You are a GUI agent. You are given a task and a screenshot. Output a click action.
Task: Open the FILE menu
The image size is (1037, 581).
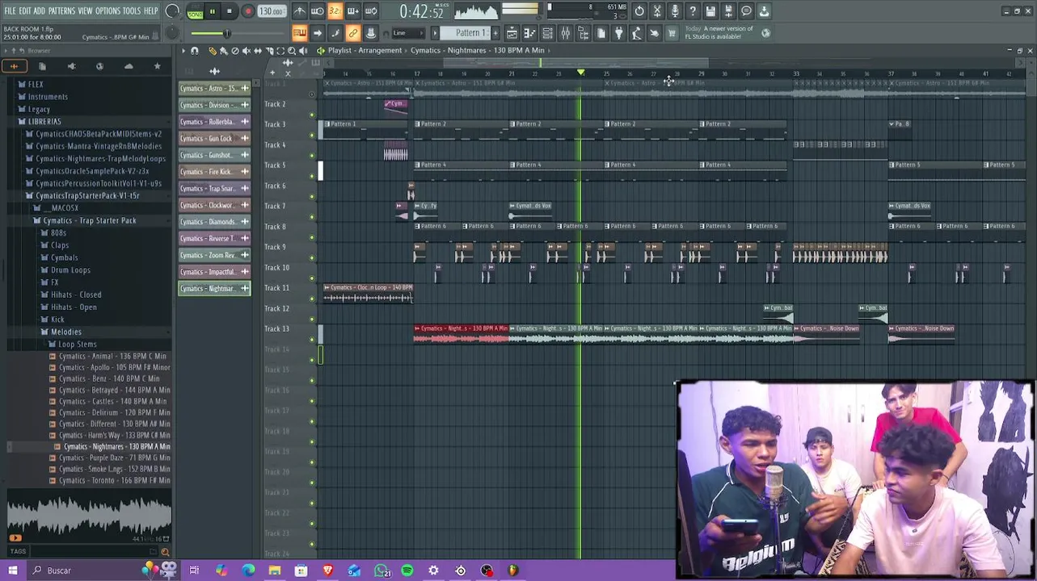click(x=10, y=11)
